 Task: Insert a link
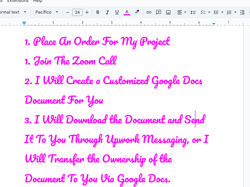point(149,12)
